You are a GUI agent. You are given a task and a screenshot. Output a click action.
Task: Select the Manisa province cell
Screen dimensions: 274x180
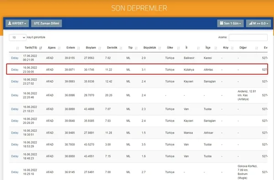(x=188, y=133)
